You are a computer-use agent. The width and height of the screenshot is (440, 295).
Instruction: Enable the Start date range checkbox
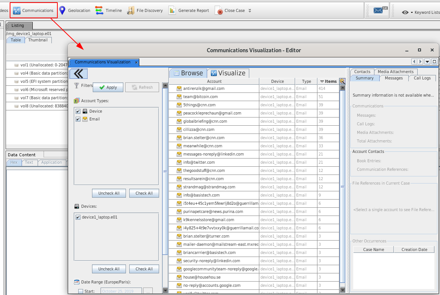click(x=80, y=291)
